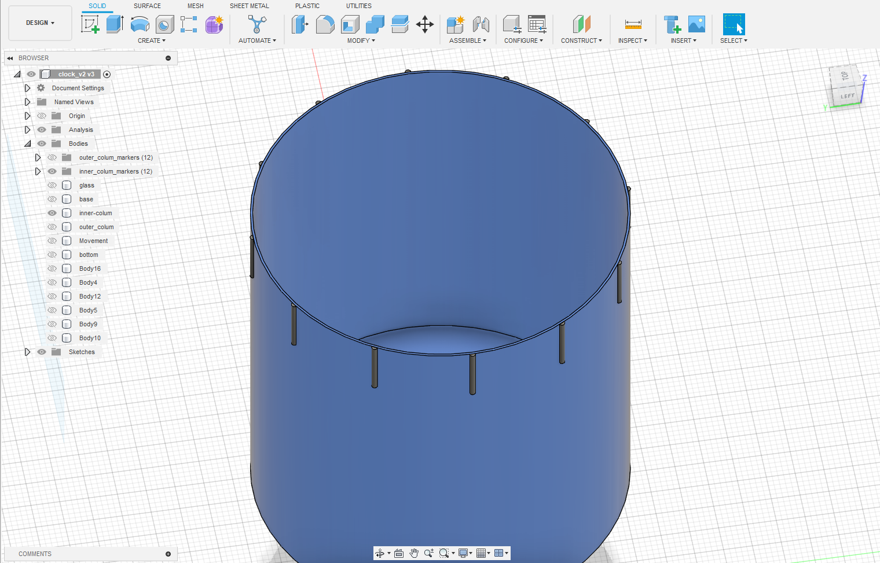Screen dimensions: 880x563
Task: Click the Joint tool icon
Action: pos(481,24)
